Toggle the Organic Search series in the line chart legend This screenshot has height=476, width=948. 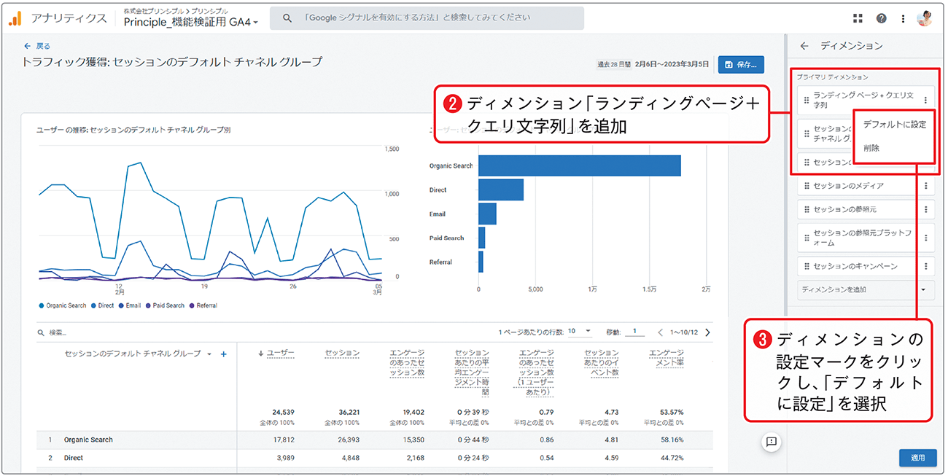[x=63, y=305]
